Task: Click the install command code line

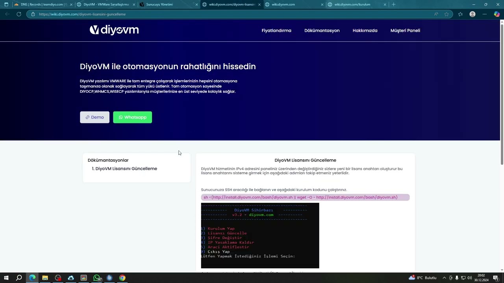Action: 305,197
